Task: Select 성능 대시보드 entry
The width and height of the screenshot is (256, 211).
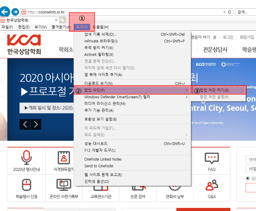Action: point(132,144)
